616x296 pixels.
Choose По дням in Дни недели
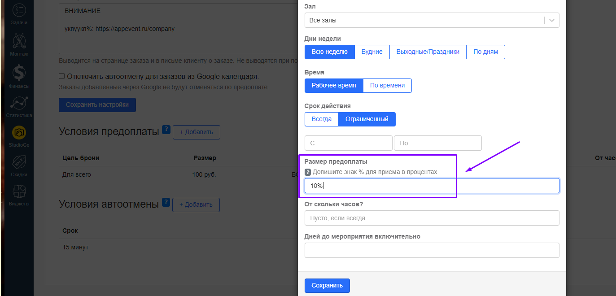coord(485,52)
